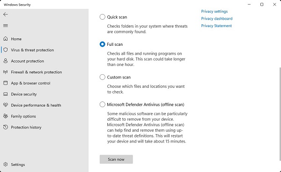Click the Quick scan label text
This screenshot has width=281, height=172.
(x=117, y=17)
